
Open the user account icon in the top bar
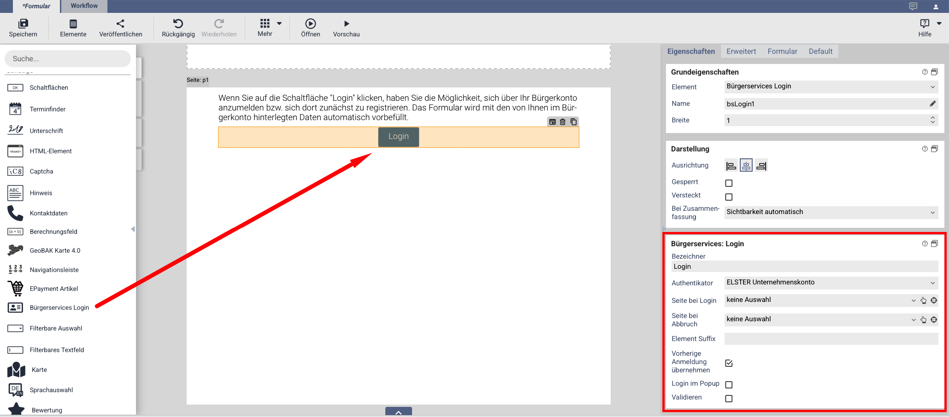click(x=936, y=6)
